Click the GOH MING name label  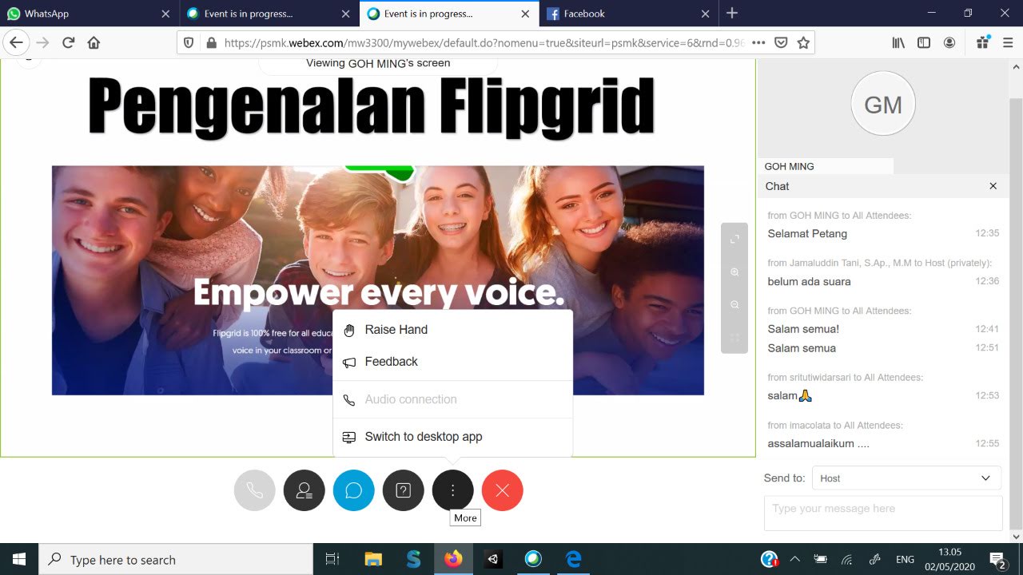click(790, 166)
